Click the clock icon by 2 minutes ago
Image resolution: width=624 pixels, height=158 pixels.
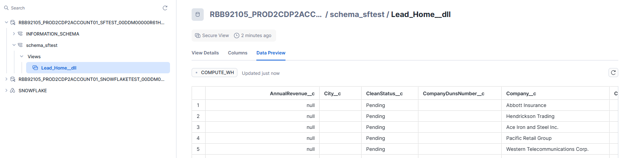pos(237,36)
